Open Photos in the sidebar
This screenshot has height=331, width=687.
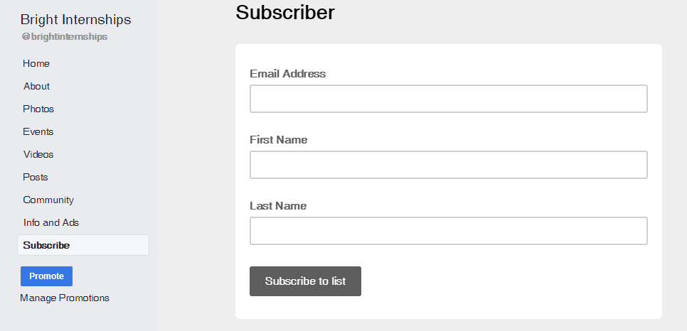click(x=38, y=109)
